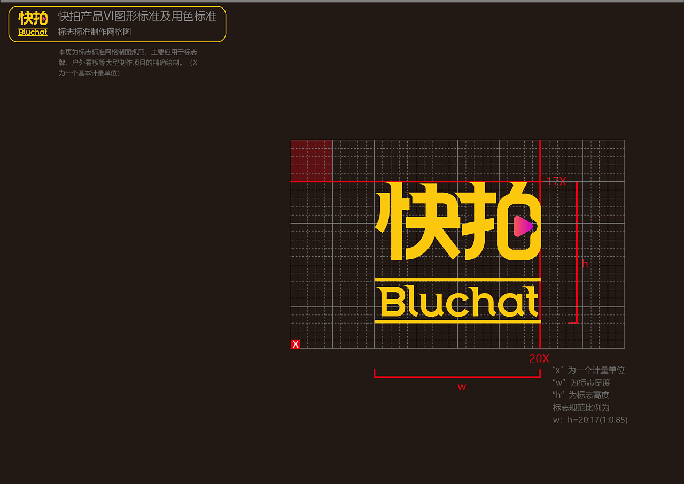Click the yellow bar beneath the Bluchat wordmark

(x=457, y=321)
